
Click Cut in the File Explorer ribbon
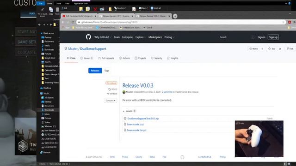pos(65,8)
